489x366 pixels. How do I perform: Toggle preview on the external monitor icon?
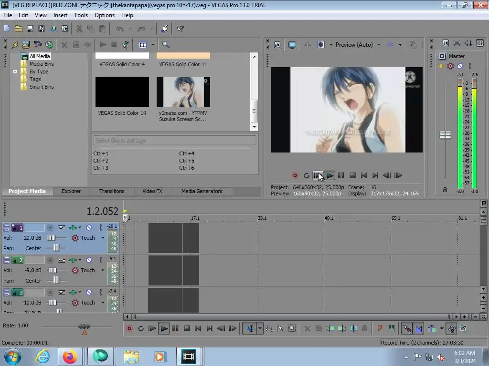tap(292, 45)
